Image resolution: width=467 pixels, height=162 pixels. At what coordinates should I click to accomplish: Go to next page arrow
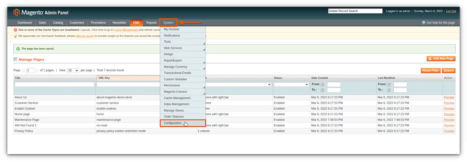(37, 71)
